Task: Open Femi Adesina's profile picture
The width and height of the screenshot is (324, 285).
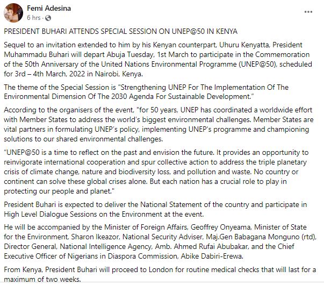Action: tap(12, 12)
